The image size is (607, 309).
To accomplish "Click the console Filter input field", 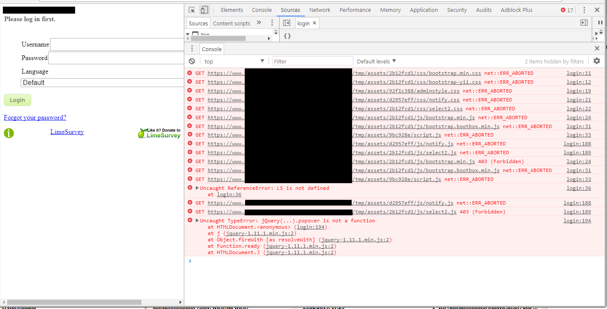I will (312, 61).
